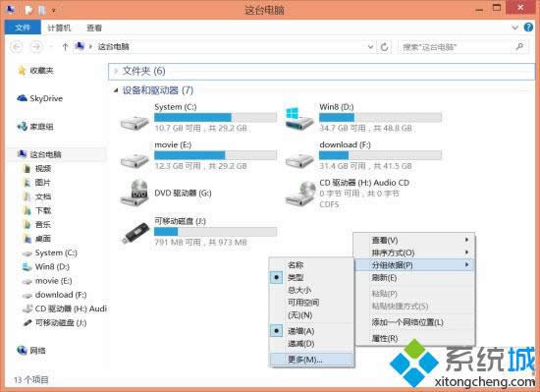Viewport: 540px width, 392px height.
Task: Open the 文件 ribbon tab
Action: (x=23, y=28)
